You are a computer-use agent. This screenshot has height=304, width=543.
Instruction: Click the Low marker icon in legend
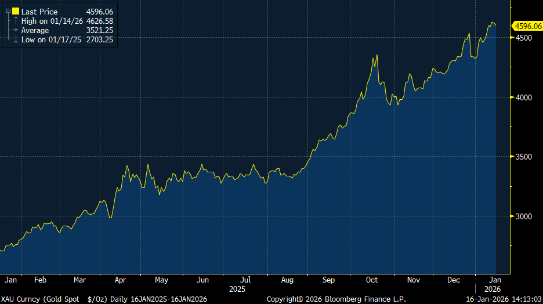[15, 39]
